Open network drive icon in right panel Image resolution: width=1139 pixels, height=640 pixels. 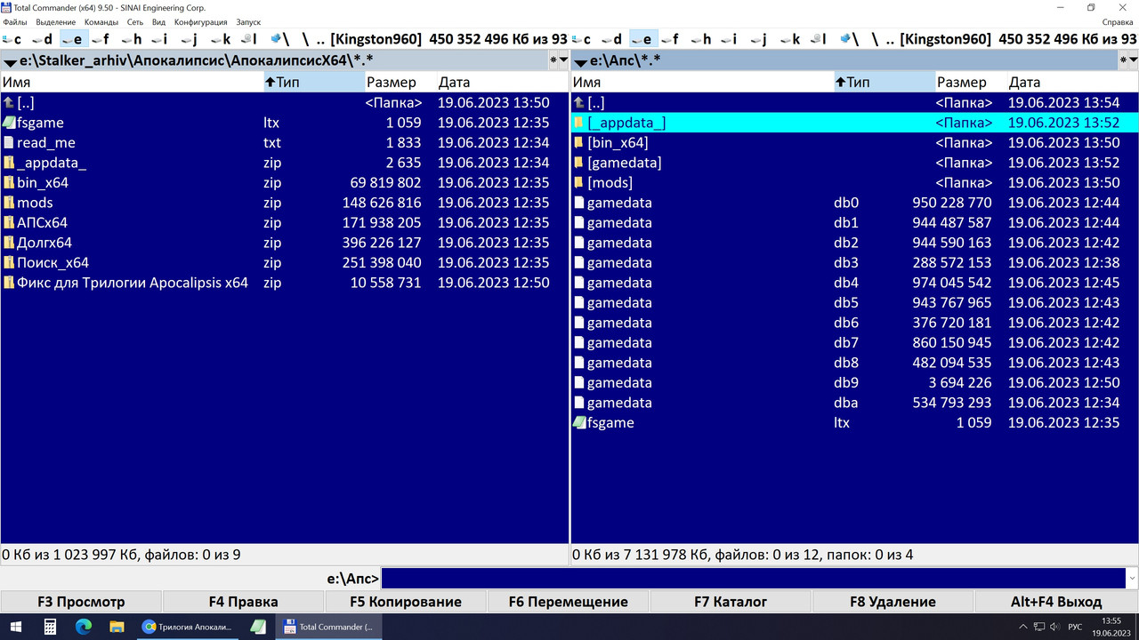pos(848,39)
